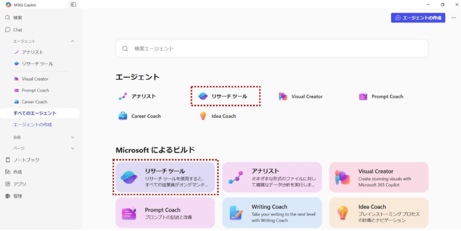Screen dimensions: 461x231
Task: Select アナリスト label in sidebar
Action: click(x=32, y=52)
